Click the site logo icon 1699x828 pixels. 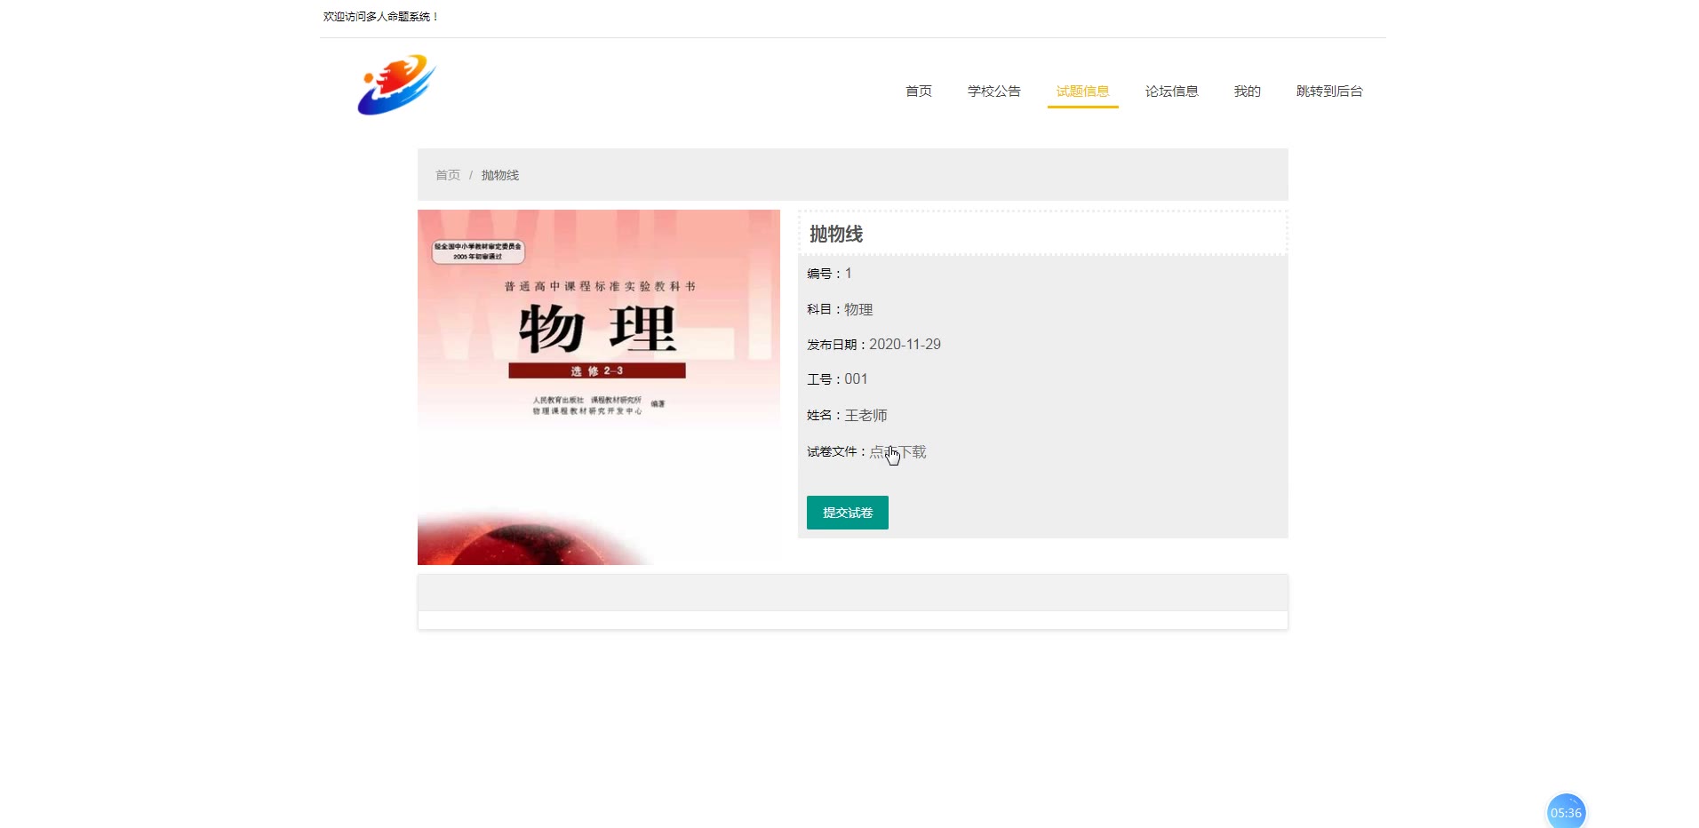click(x=396, y=85)
